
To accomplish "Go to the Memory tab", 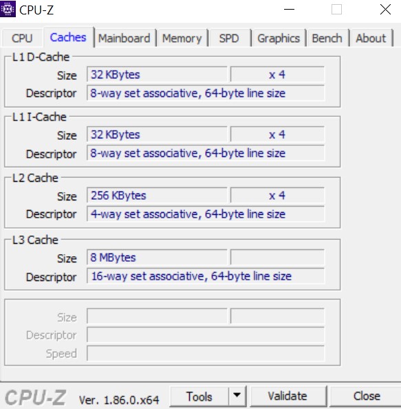I will pos(182,39).
